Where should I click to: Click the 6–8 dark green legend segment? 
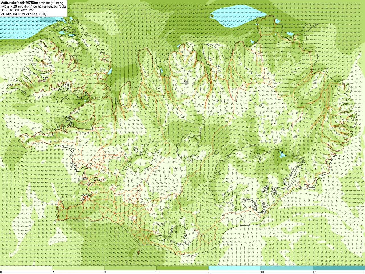click(182, 268)
